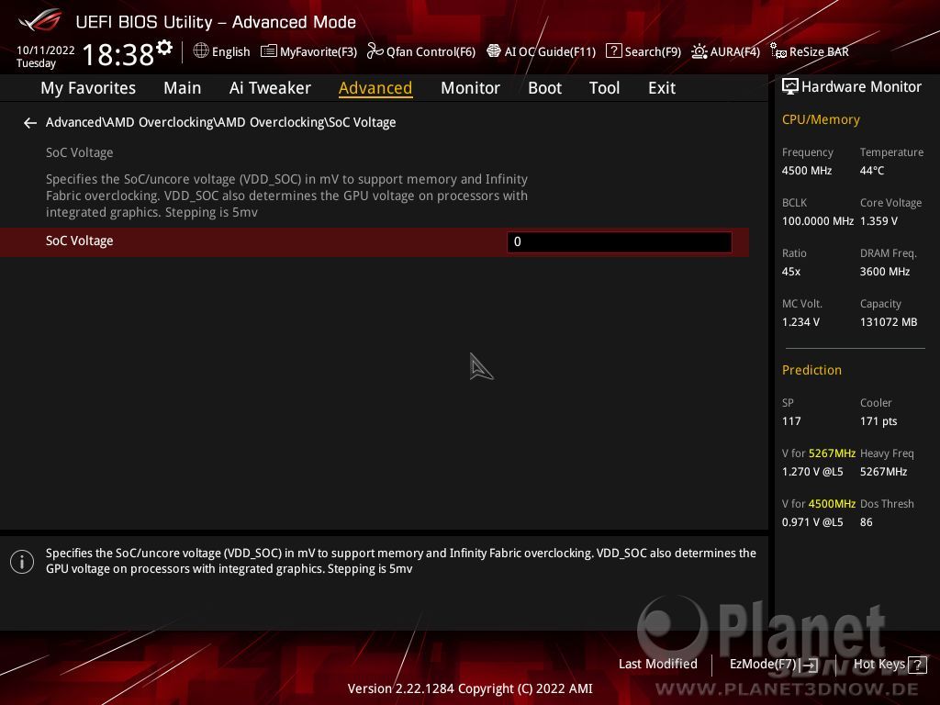Change language via English button
940x705 pixels.
point(222,51)
